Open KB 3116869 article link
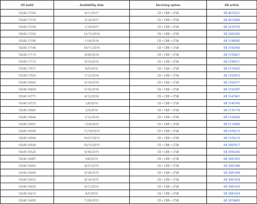Screen dimensions: 257x204 pyautogui.click(x=232, y=124)
